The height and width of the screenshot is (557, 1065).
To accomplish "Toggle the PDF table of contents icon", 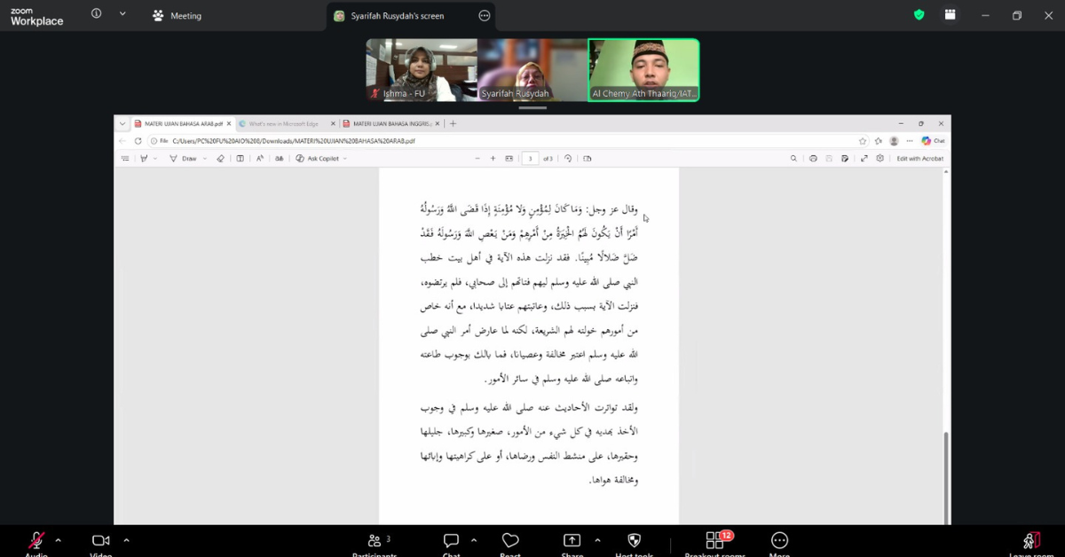I will (x=125, y=159).
